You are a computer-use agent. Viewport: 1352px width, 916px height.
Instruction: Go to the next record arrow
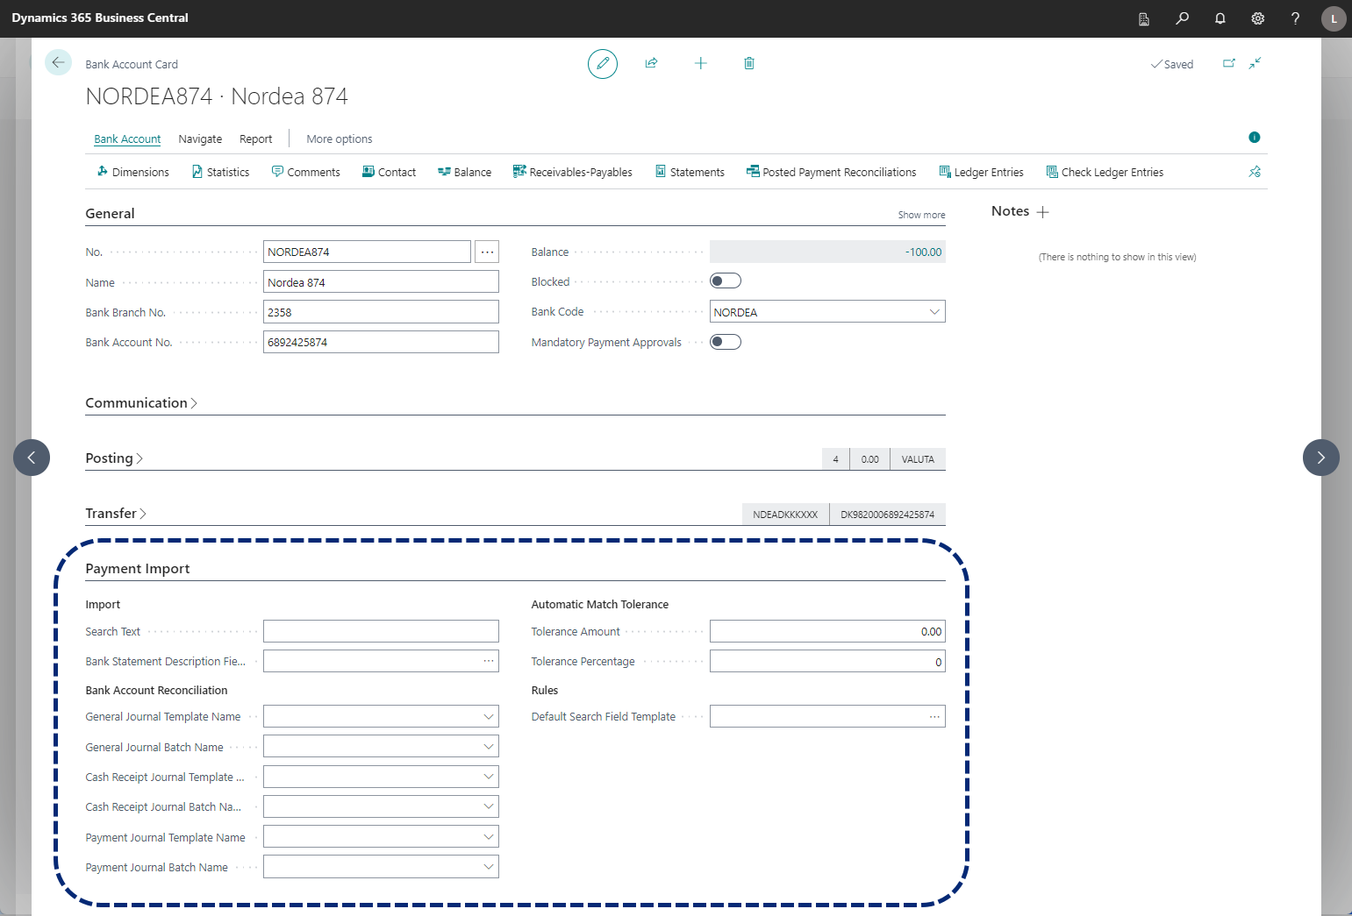coord(1321,458)
